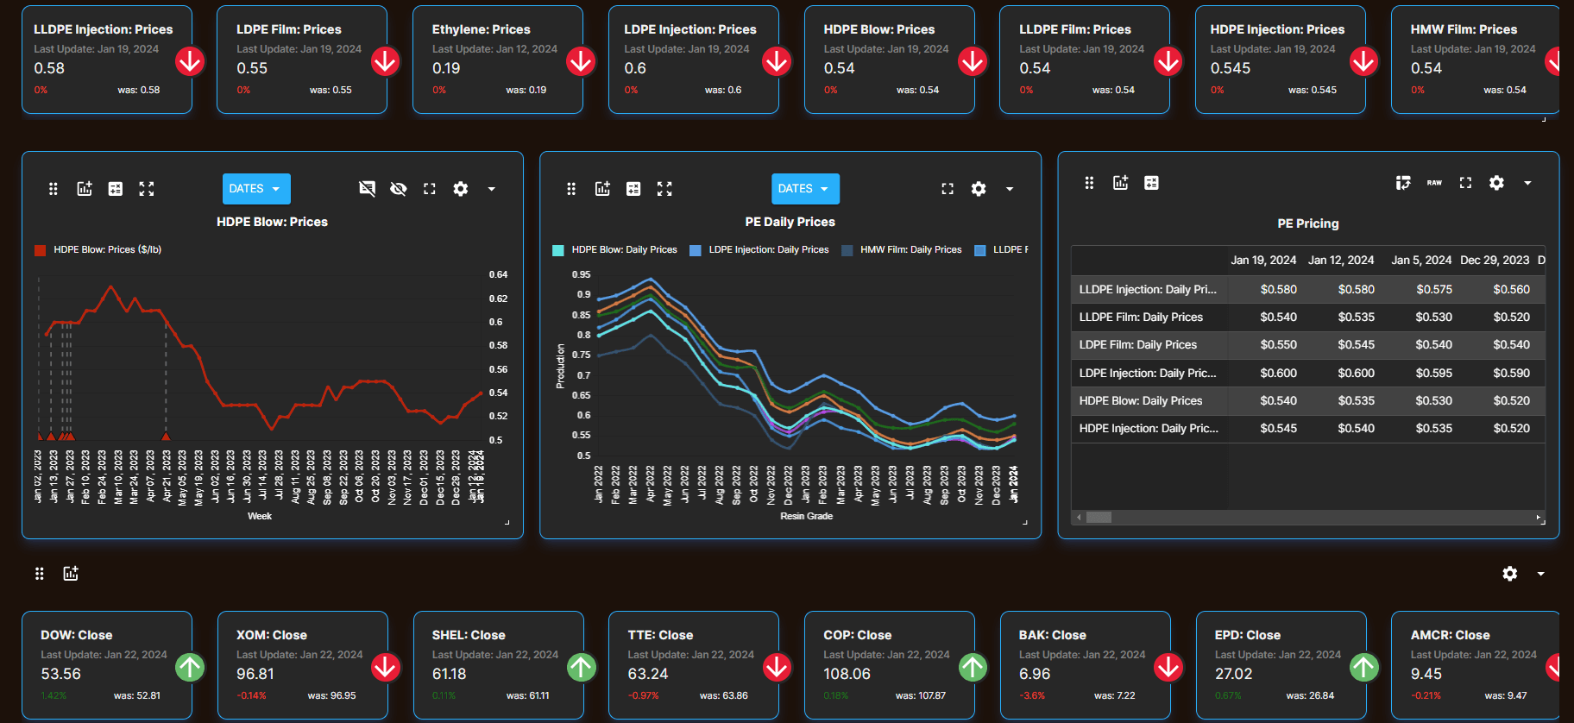The width and height of the screenshot is (1574, 723).
Task: Open the DATES dropdown in PE Daily Prices panel
Action: pos(805,189)
